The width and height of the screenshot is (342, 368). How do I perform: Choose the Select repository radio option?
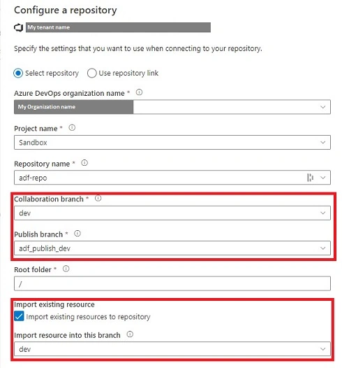18,73
